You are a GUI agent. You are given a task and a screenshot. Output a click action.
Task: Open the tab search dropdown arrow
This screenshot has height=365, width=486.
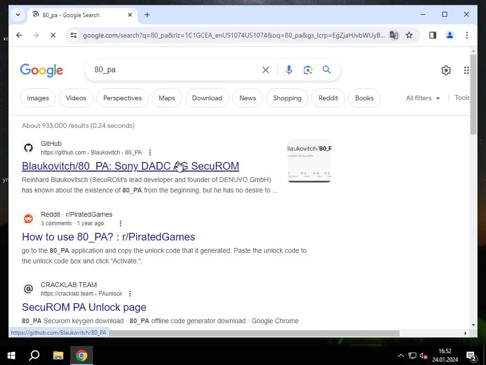point(18,15)
